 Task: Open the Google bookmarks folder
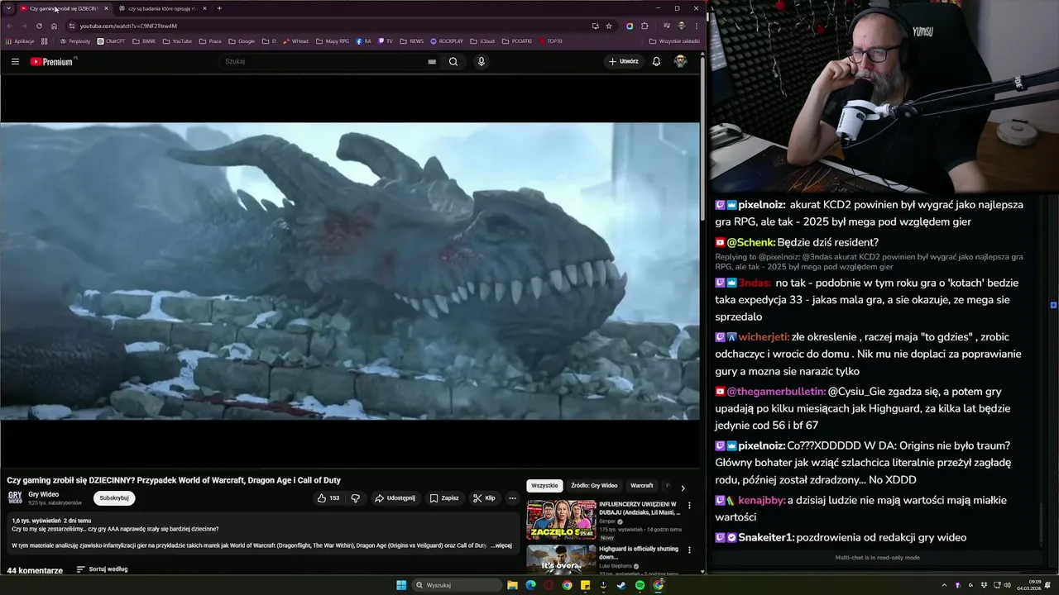coord(242,41)
